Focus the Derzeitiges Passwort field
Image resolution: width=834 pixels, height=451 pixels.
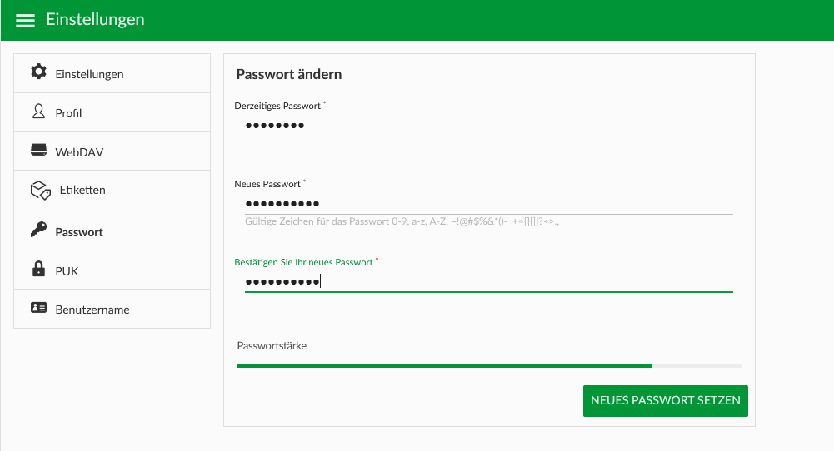[x=489, y=126]
